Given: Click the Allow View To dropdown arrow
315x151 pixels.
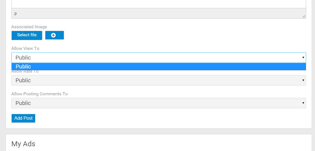Looking at the screenshot, I should pyautogui.click(x=303, y=58).
